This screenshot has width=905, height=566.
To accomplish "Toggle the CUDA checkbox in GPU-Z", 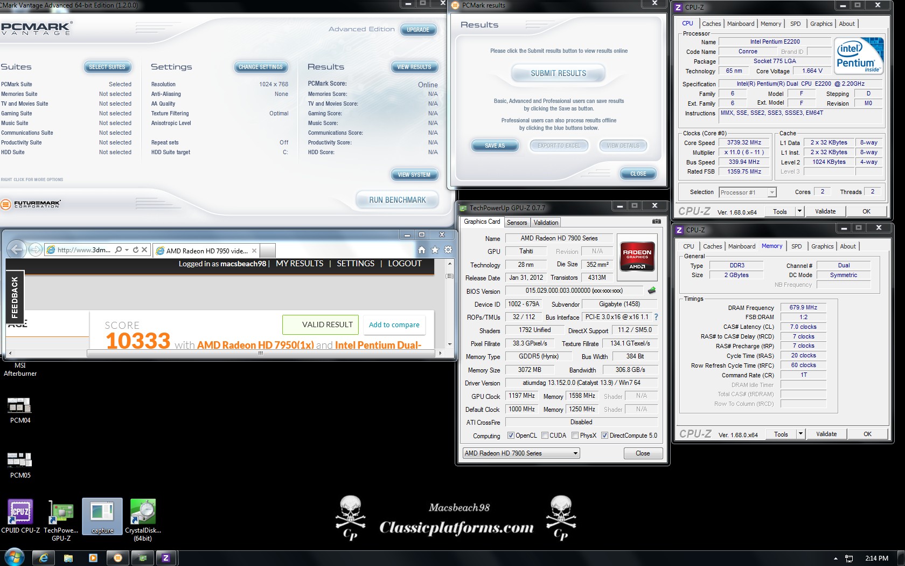I will pos(545,436).
